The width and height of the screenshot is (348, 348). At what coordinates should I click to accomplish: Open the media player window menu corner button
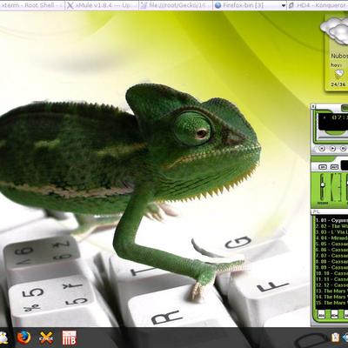[x=313, y=106]
